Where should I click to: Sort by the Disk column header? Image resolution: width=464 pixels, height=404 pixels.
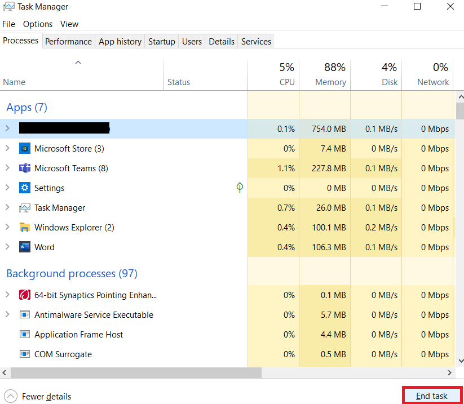click(376, 75)
